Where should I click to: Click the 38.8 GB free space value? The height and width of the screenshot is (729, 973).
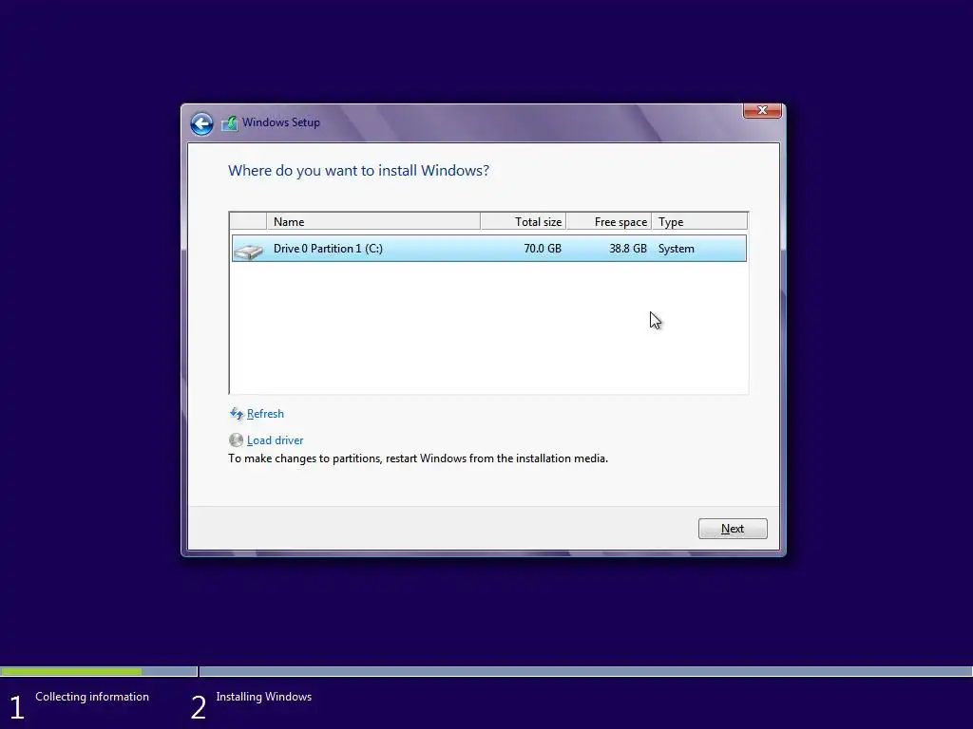tap(627, 249)
